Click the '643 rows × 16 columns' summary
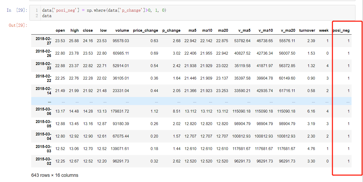The image size is (363, 182). (x=55, y=175)
